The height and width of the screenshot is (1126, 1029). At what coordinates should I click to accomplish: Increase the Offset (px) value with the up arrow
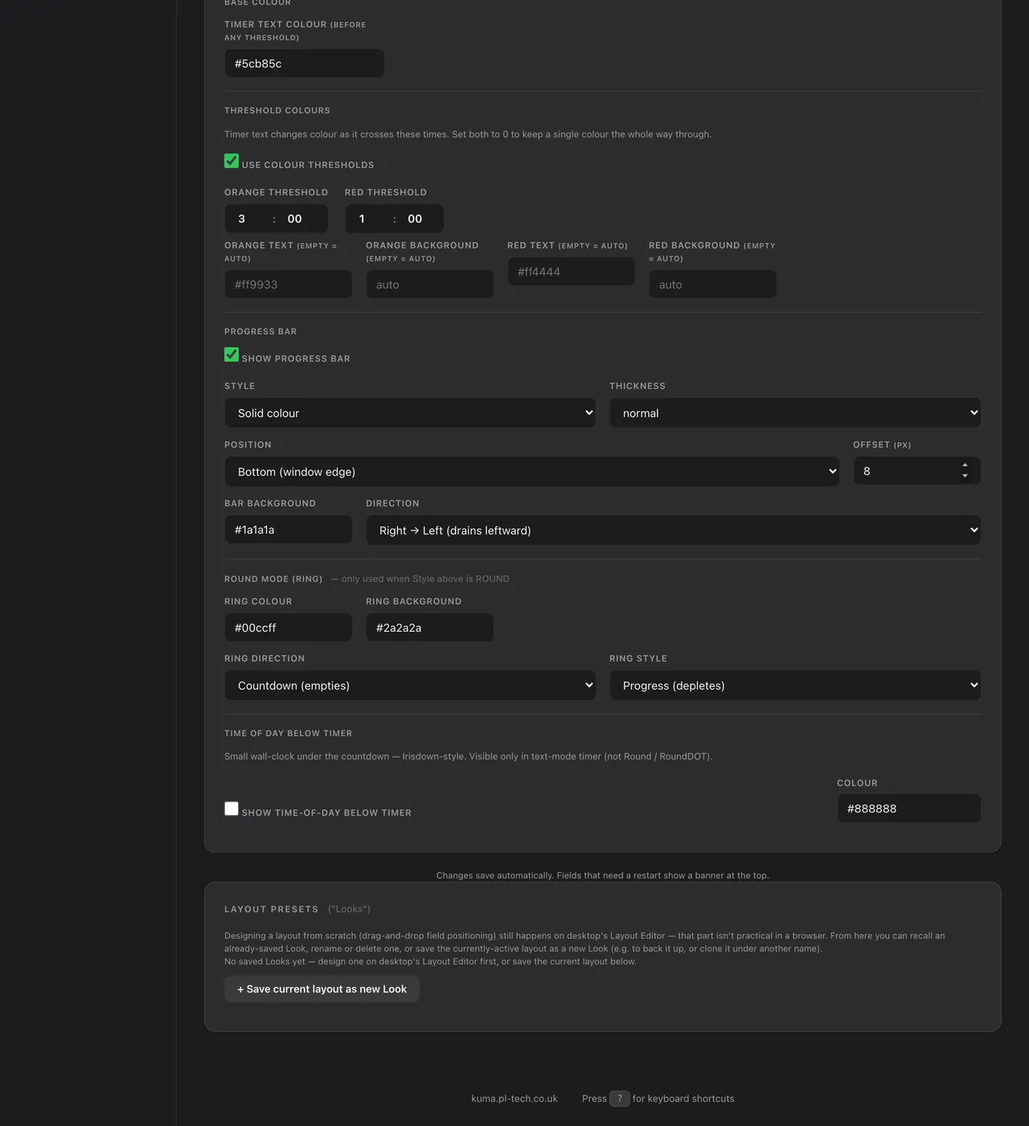965,465
